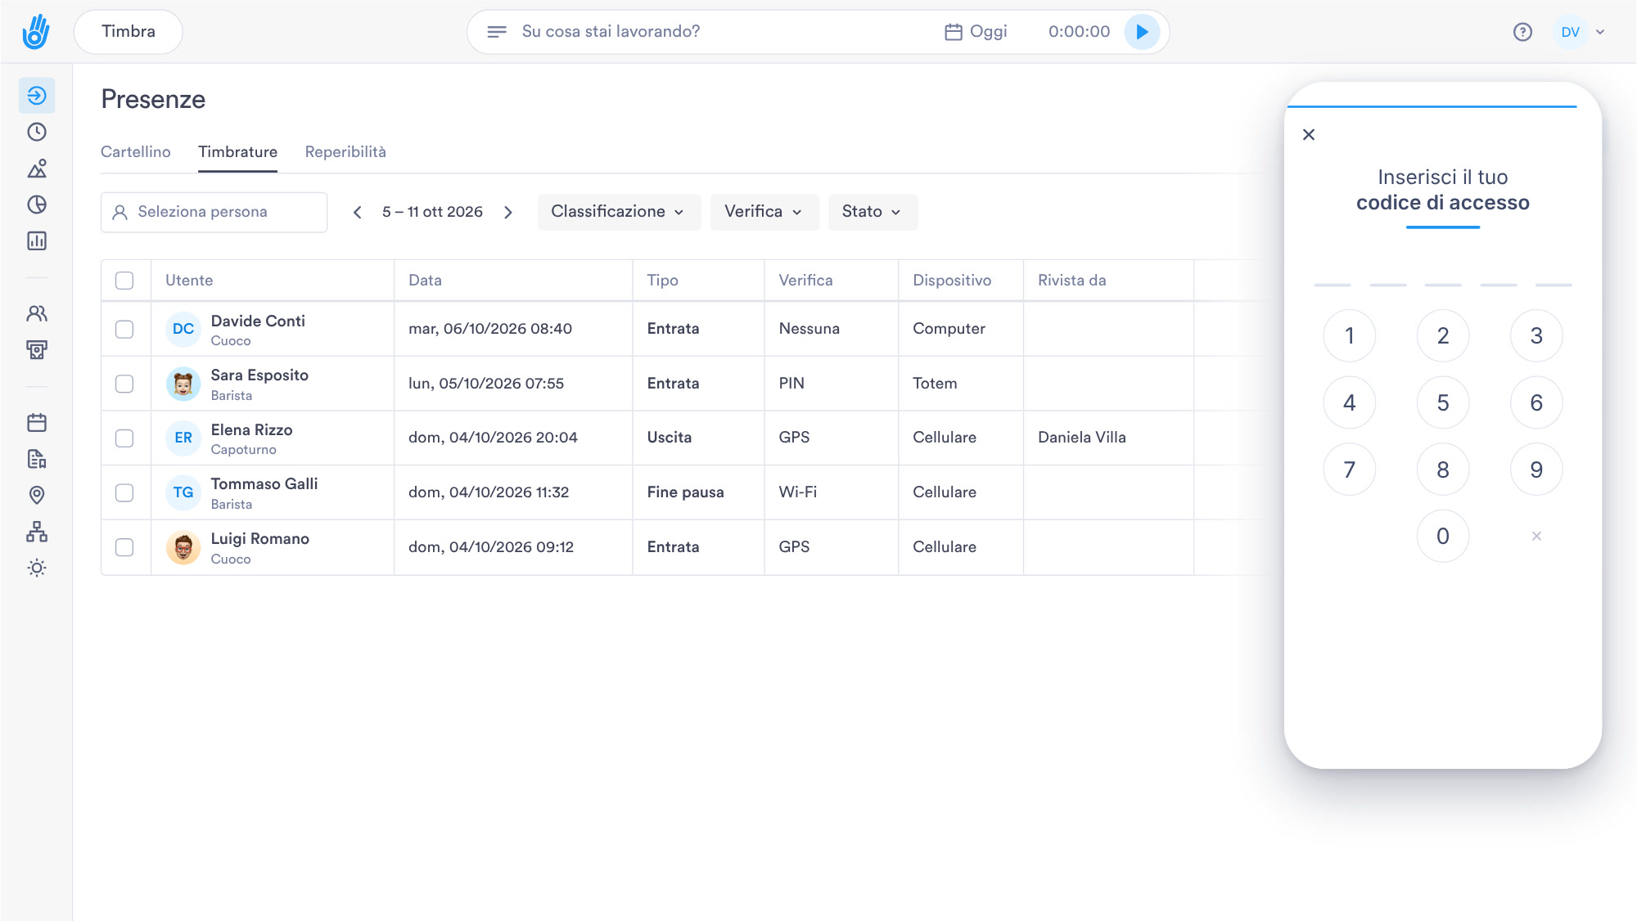1637x921 pixels.
Task: Open the DV user account menu
Action: coord(1581,32)
